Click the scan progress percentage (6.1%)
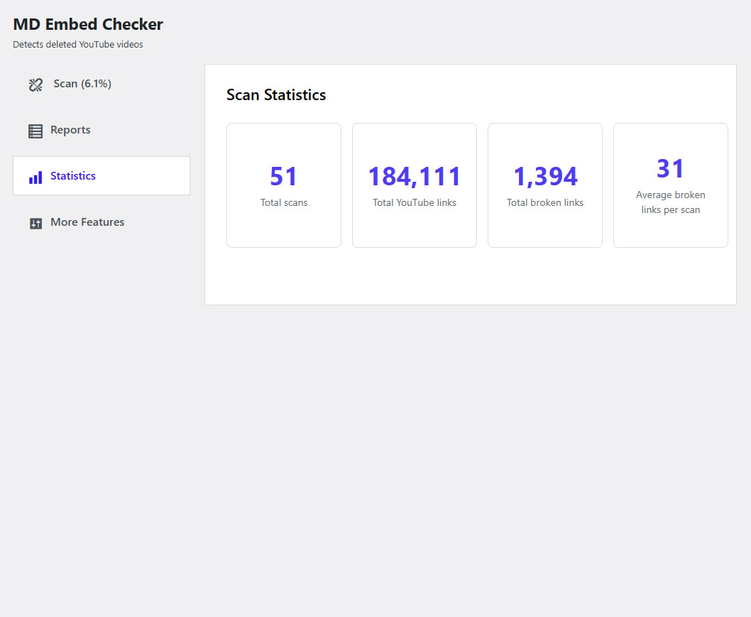This screenshot has width=751, height=617. pyautogui.click(x=94, y=84)
